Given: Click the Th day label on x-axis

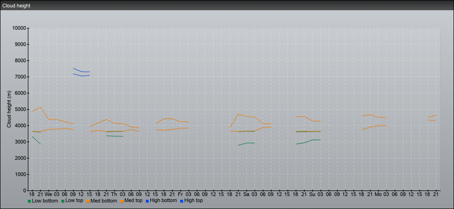Looking at the screenshot, I should (114, 194).
